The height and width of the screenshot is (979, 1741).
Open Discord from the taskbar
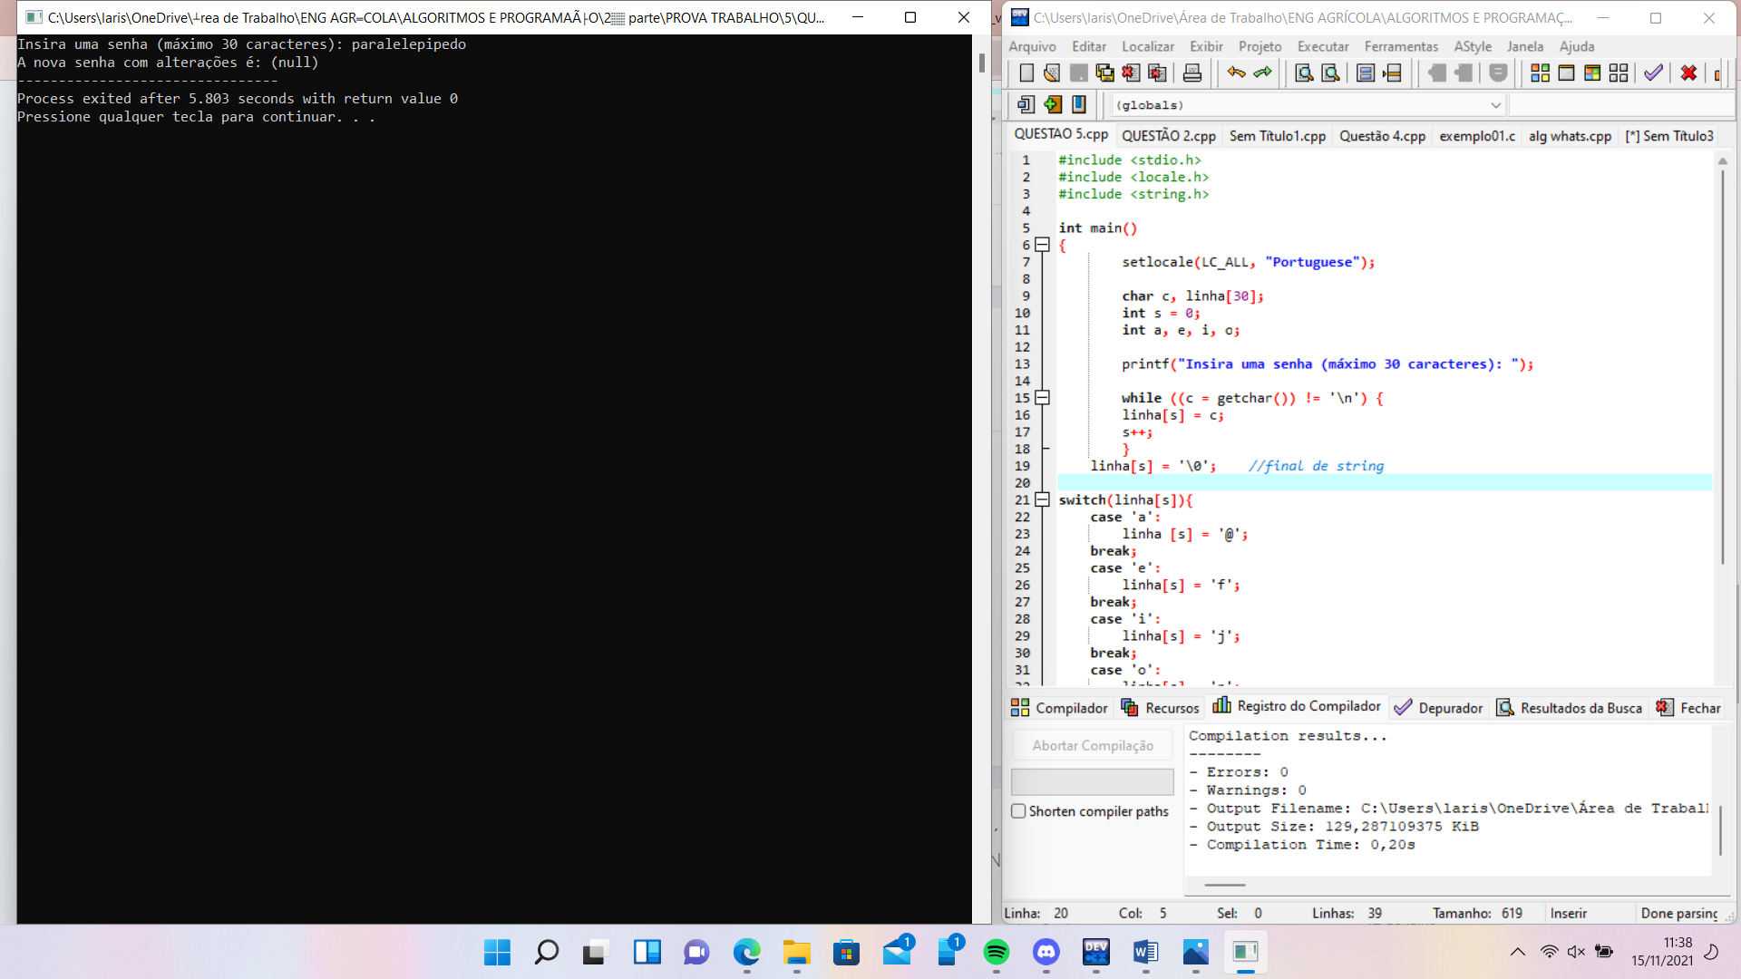1046,952
